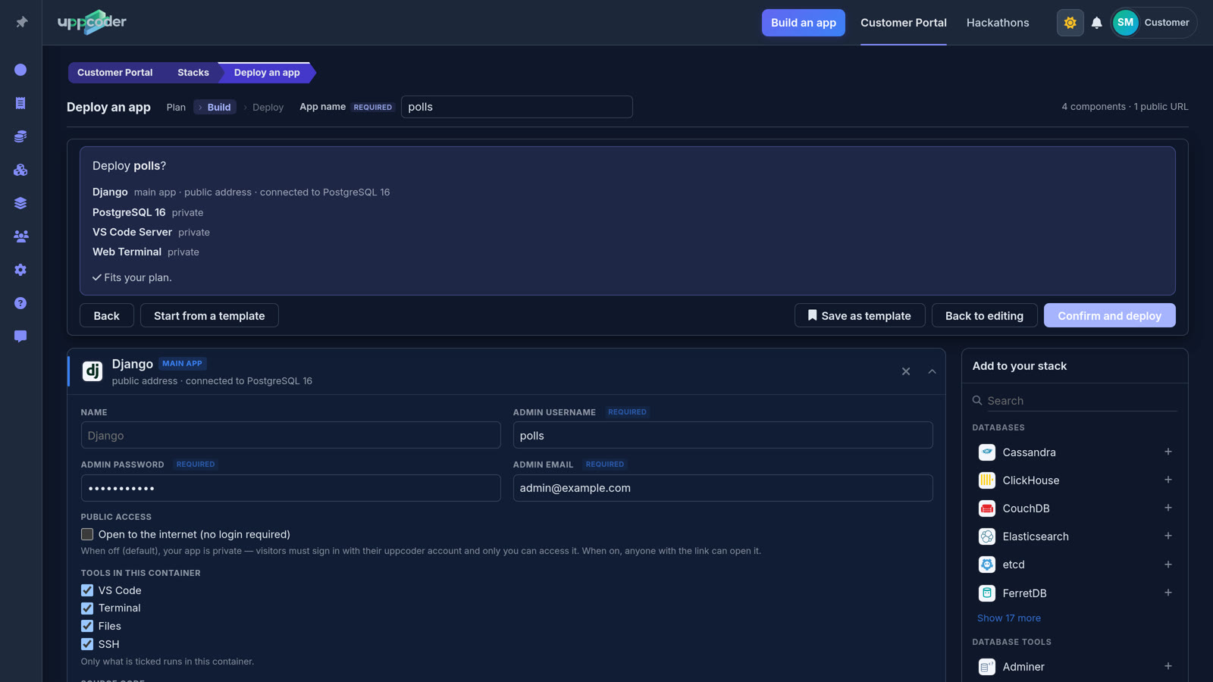Add Cassandra to the stack
Screen dimensions: 1213x682
tap(1168, 452)
